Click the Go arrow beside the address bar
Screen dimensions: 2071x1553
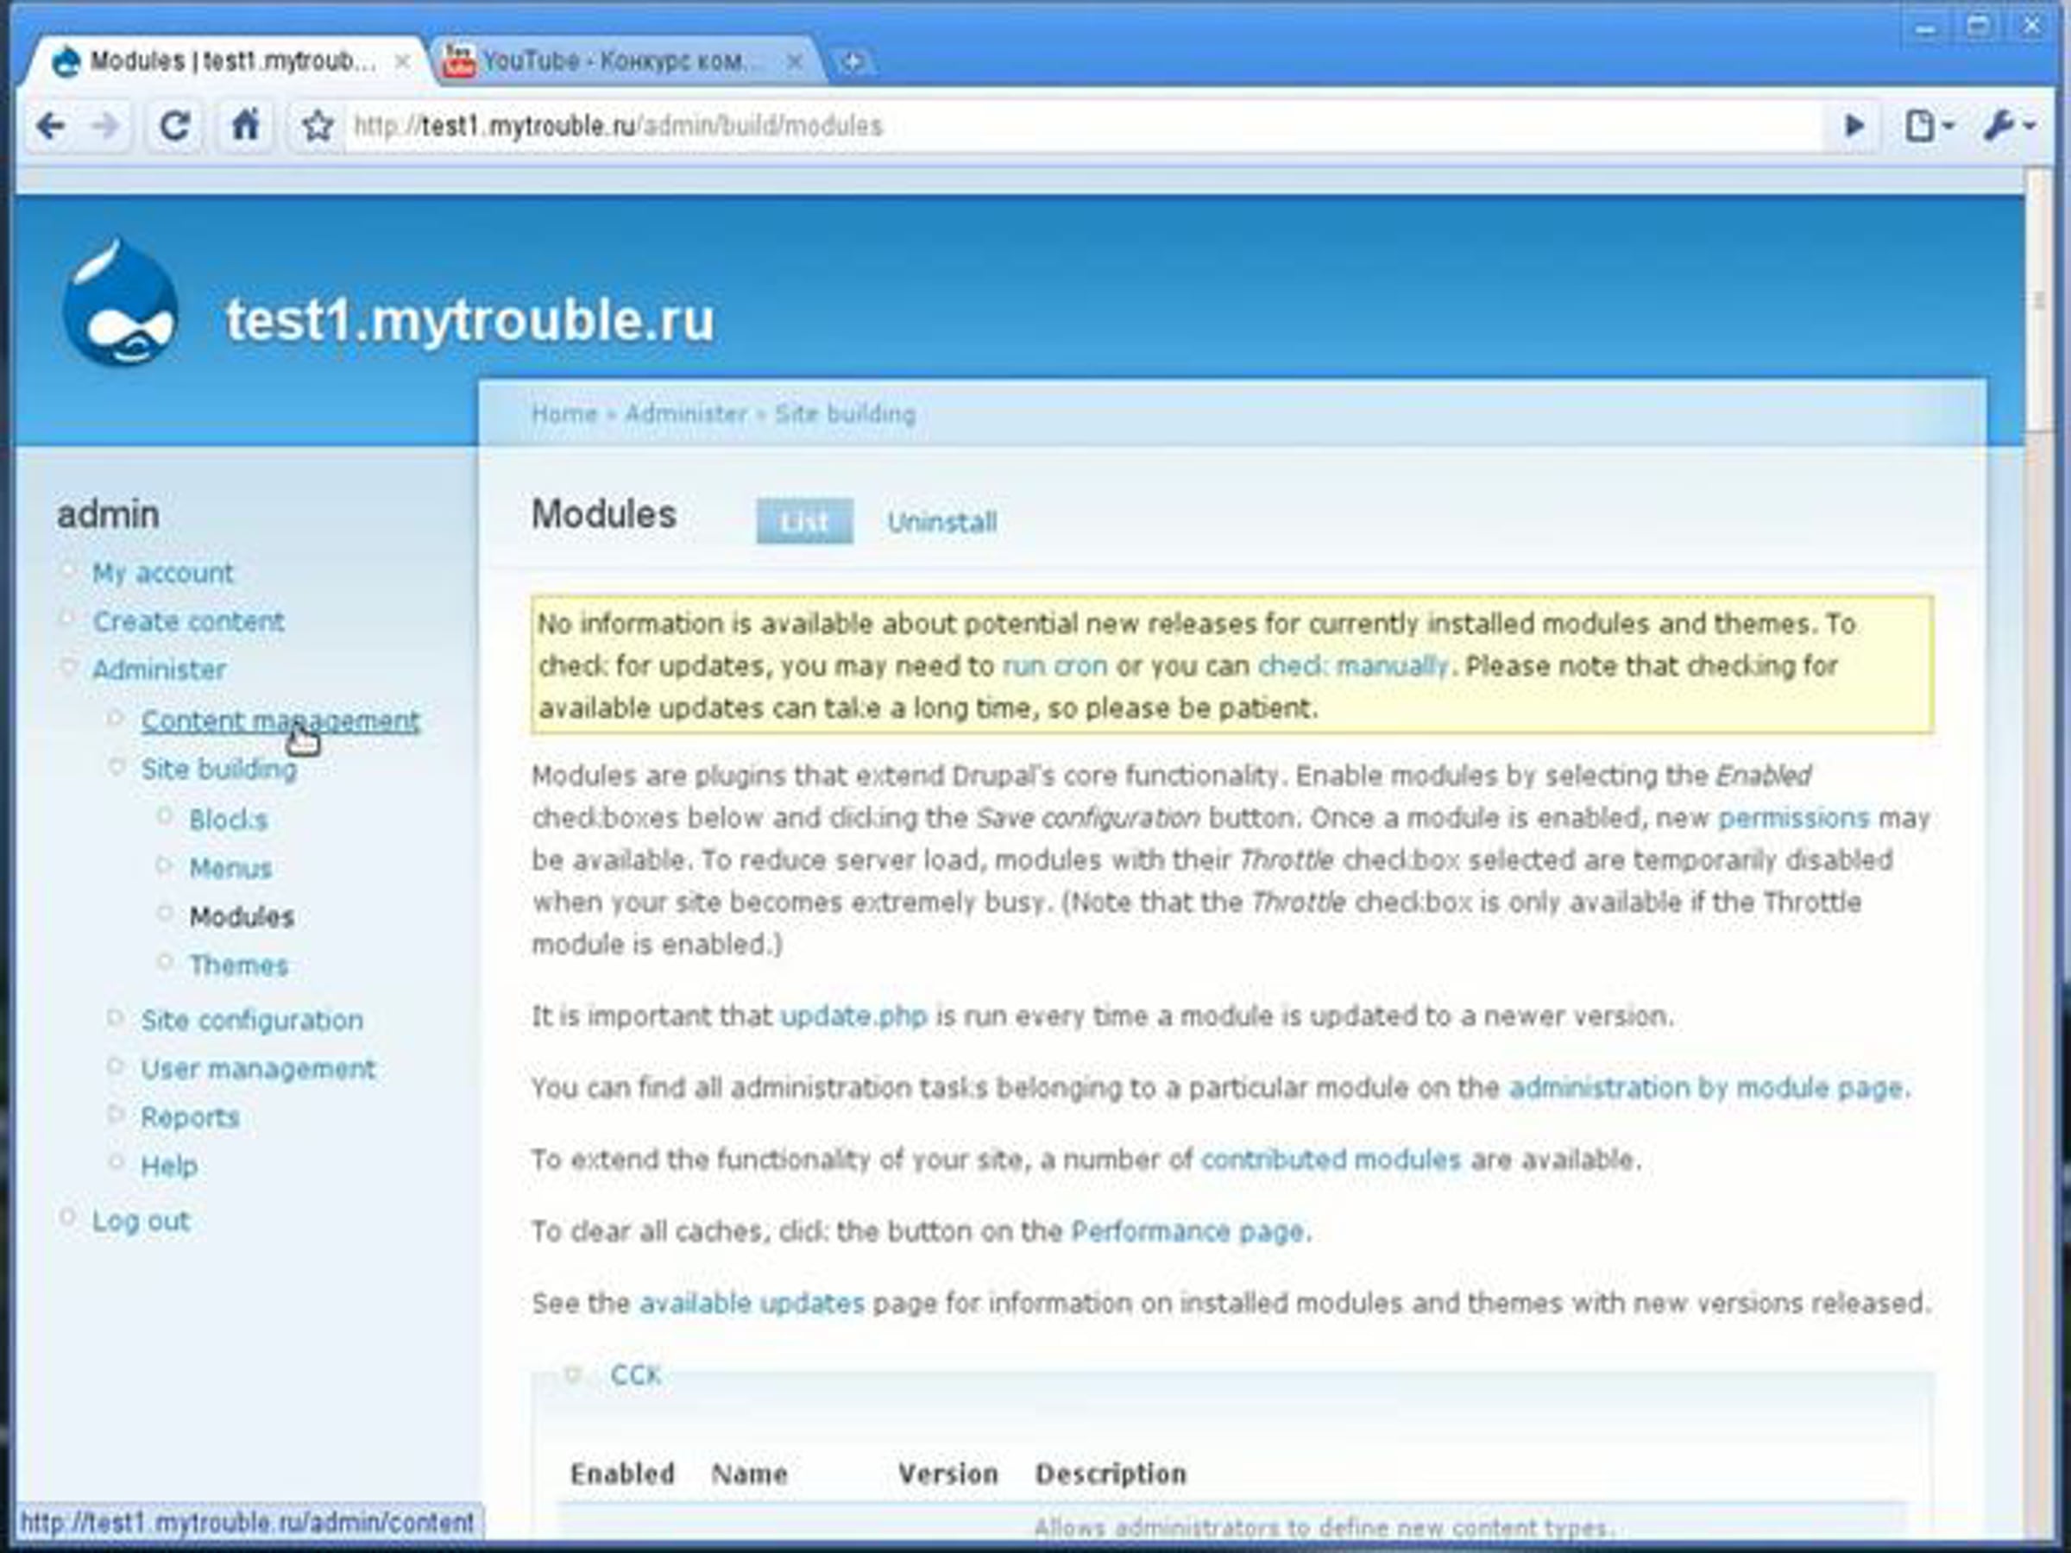1853,125
